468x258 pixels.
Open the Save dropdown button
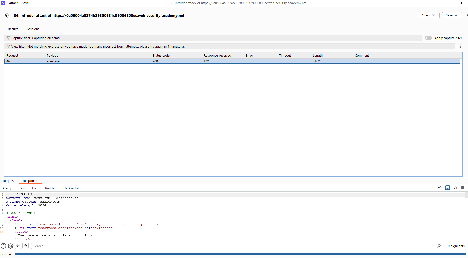452,15
